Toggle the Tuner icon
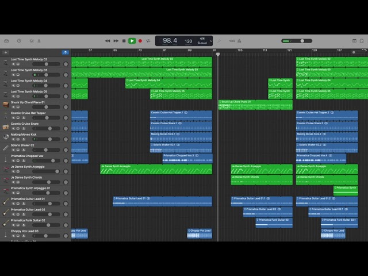Viewport: 368px width, 276px height. point(219,41)
